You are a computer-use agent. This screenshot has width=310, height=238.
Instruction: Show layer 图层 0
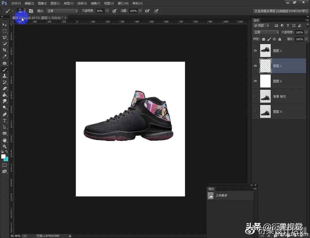tap(255, 111)
